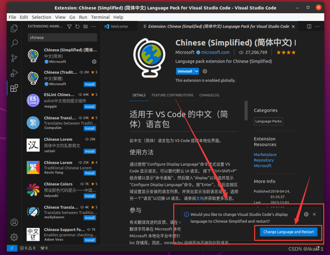This screenshot has width=330, height=255.
Task: Open notification settings gear icon
Action: coord(306,214)
